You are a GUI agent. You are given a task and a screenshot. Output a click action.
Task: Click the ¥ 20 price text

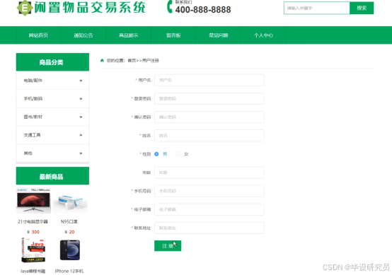pyautogui.click(x=69, y=232)
